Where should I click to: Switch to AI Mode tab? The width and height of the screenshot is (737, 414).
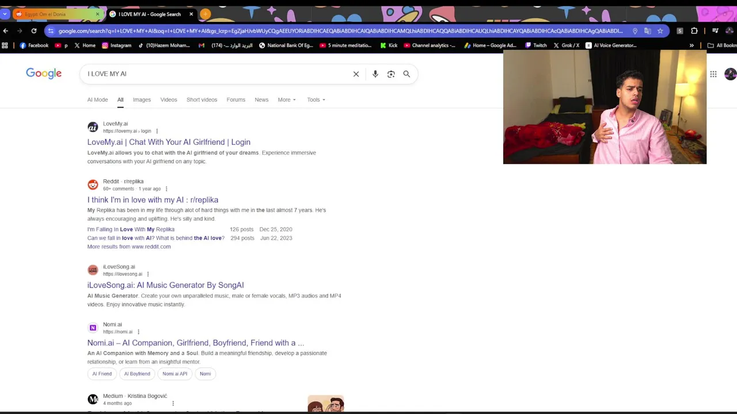click(97, 99)
